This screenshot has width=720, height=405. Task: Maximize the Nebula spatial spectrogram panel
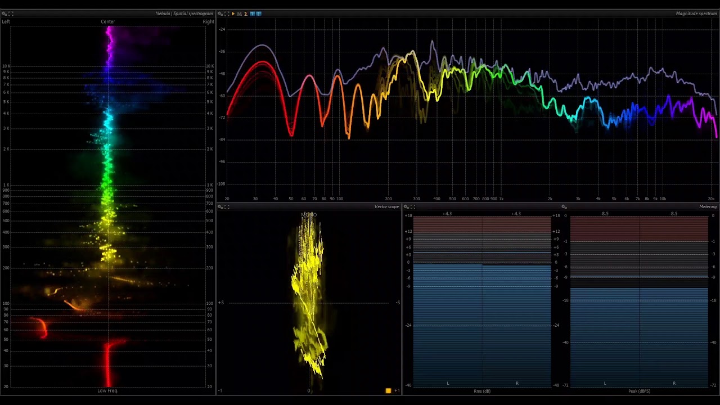click(x=11, y=13)
